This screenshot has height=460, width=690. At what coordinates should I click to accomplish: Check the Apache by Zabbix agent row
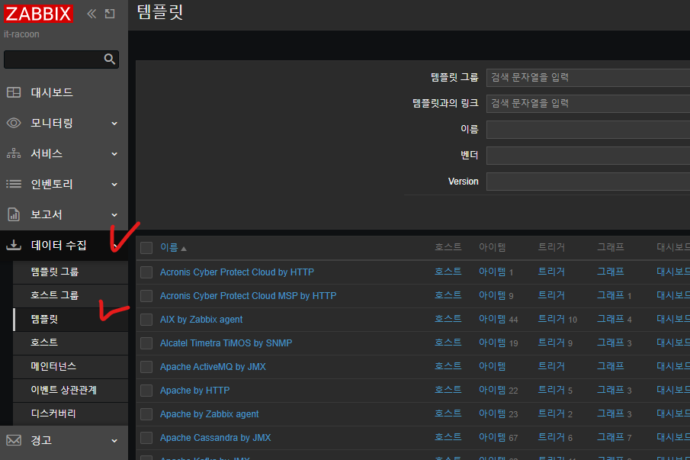(146, 414)
